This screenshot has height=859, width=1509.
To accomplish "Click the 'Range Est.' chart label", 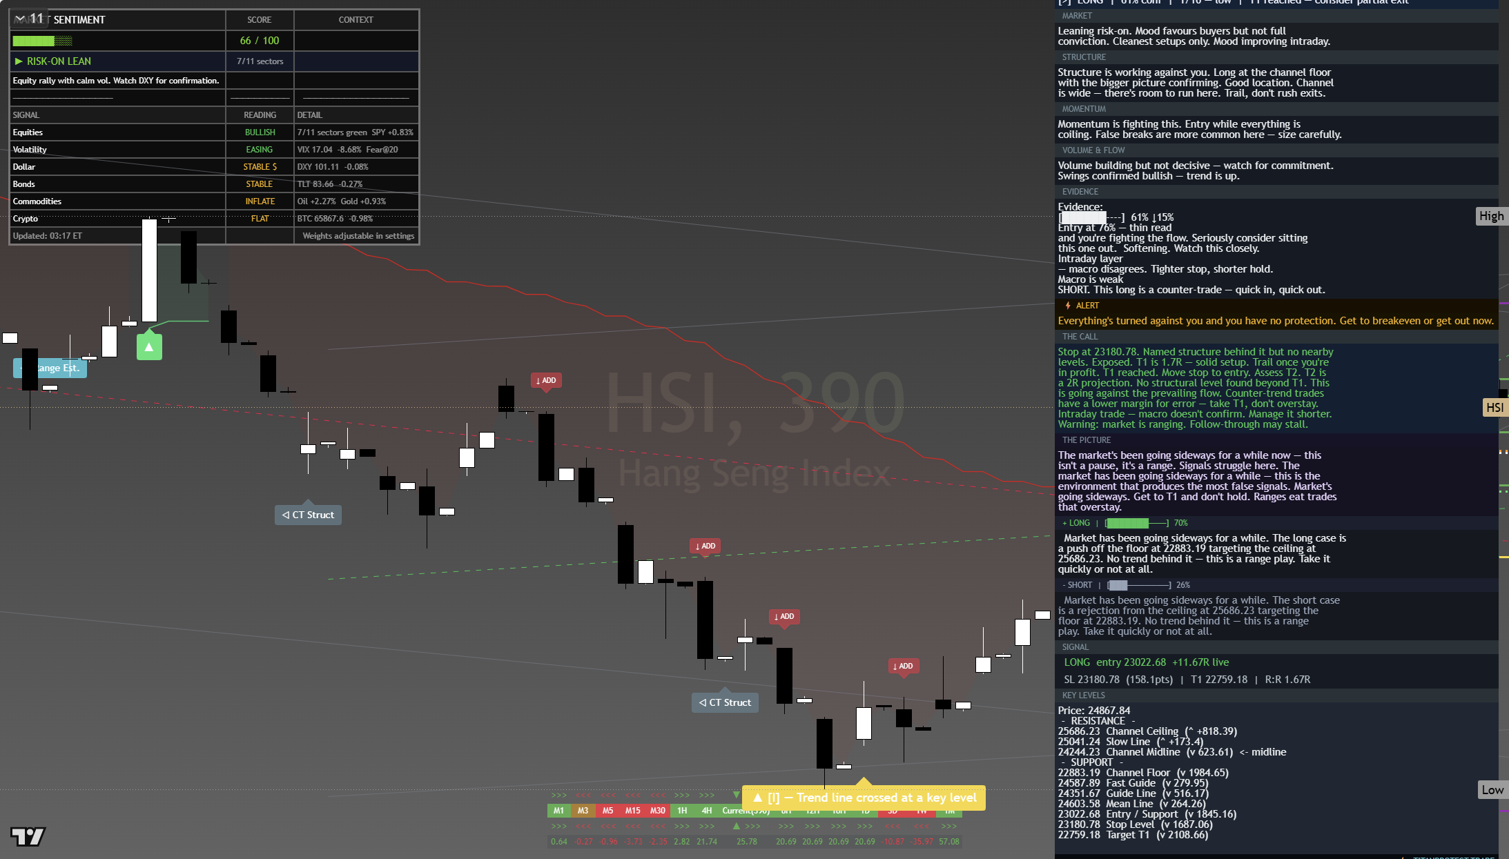I will 50,368.
